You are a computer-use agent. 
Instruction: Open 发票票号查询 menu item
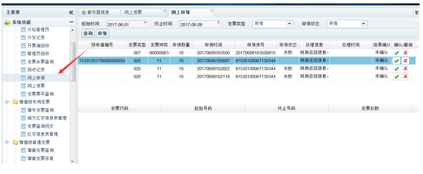[40, 94]
